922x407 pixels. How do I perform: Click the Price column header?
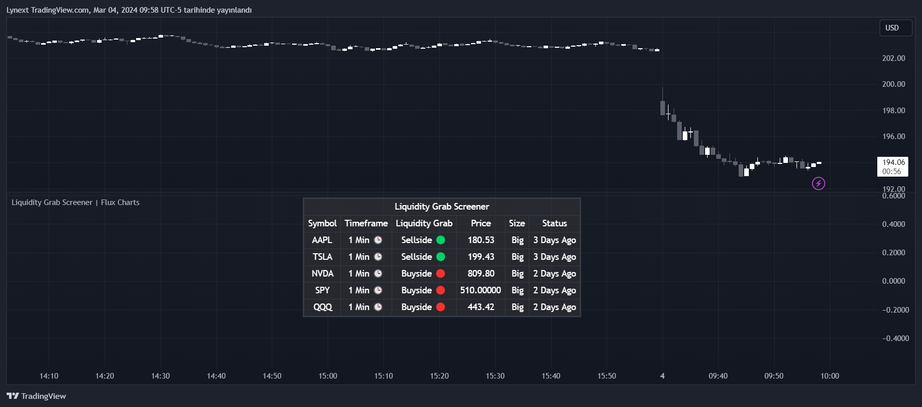(481, 223)
